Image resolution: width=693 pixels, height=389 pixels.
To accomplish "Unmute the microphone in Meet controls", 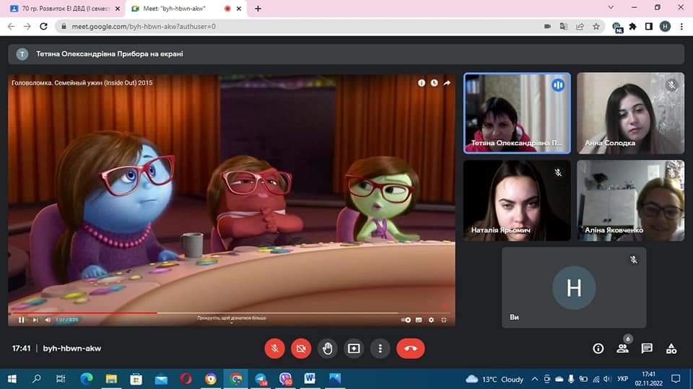I will point(274,349).
